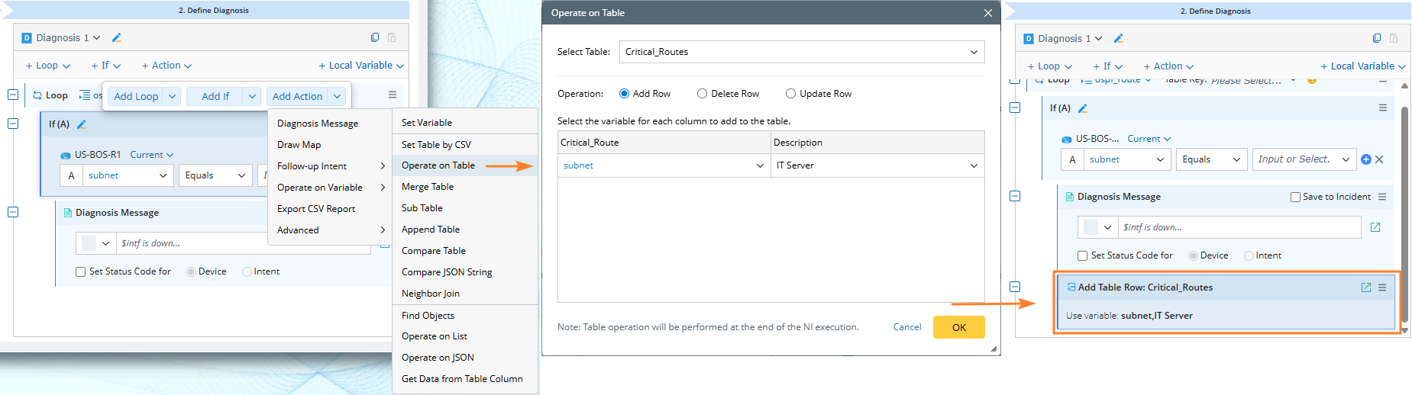Enable the Save to Incident checkbox
The height and width of the screenshot is (395, 1412).
(1295, 197)
